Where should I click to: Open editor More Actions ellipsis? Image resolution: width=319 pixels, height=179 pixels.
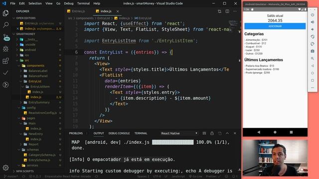(235, 11)
